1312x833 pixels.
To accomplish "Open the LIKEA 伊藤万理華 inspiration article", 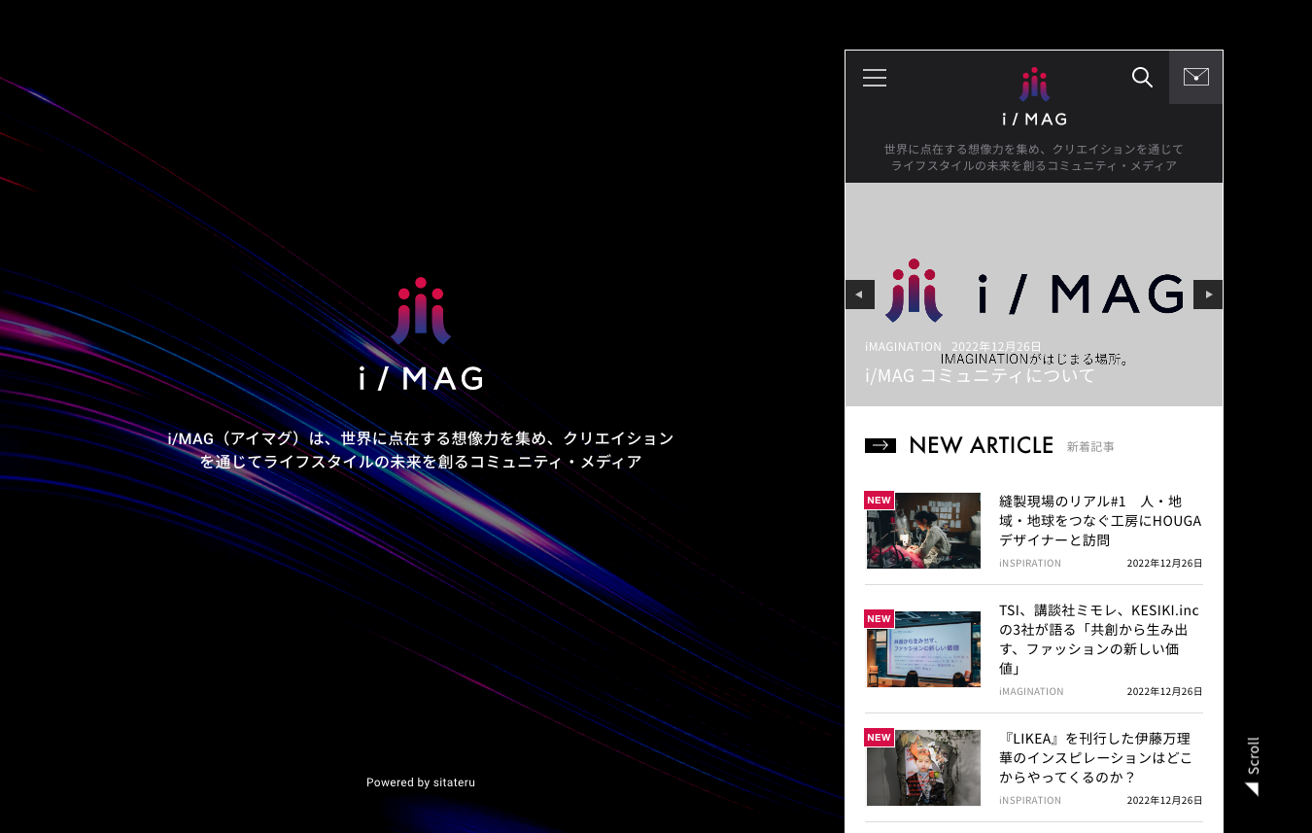I will [x=1095, y=757].
